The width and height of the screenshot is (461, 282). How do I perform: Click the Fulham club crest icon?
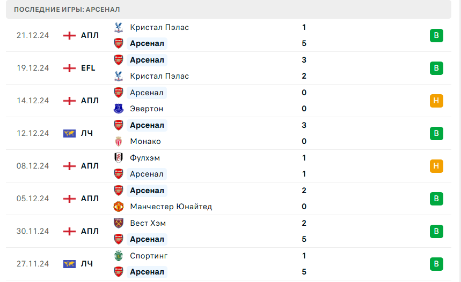119,158
